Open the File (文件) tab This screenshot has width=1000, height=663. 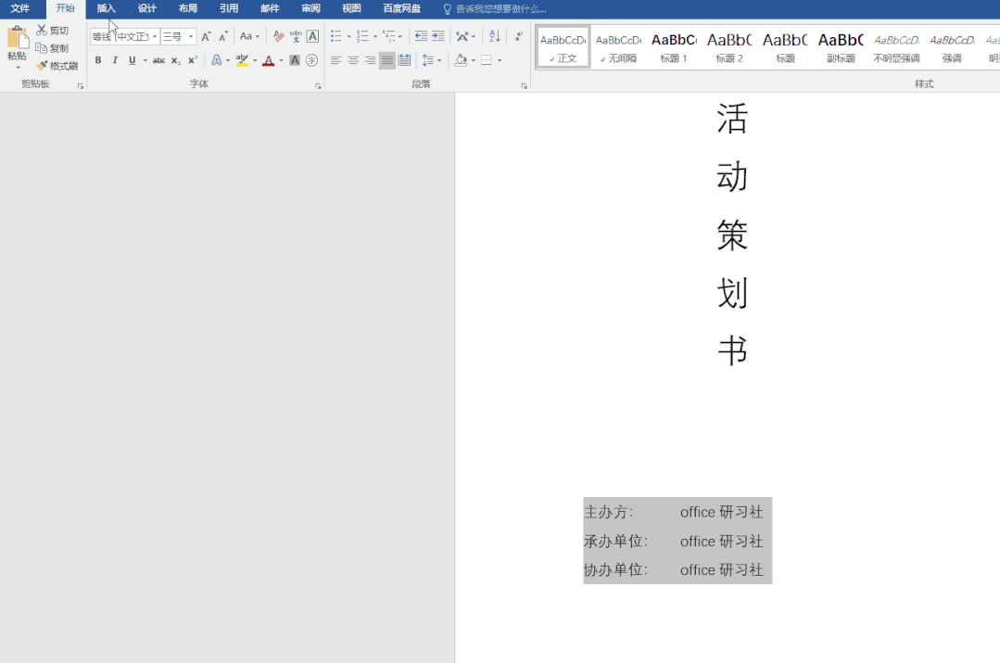19,8
